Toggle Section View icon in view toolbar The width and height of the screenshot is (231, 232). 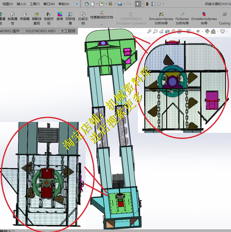coord(167,32)
